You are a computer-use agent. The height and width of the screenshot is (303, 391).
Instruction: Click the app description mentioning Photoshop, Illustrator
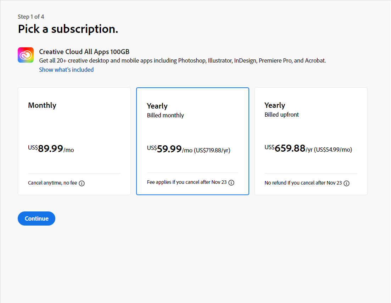pyautogui.click(x=182, y=60)
